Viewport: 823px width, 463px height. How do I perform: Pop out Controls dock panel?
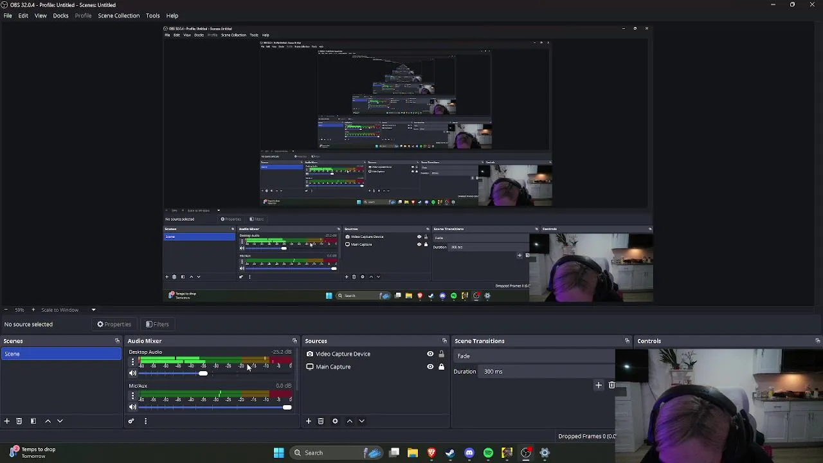coord(817,341)
